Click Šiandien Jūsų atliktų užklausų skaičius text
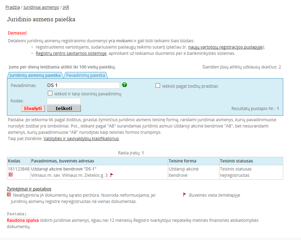Screen dimensions: 301x240 pyautogui.click(x=241, y=67)
